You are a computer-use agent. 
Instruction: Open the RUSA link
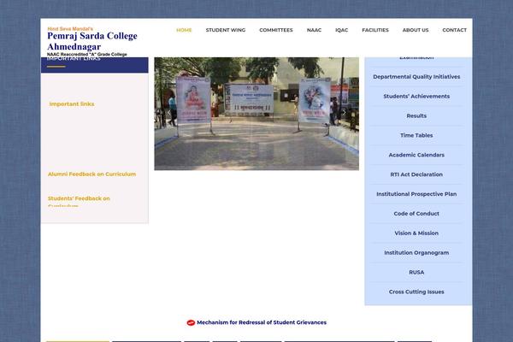pyautogui.click(x=416, y=272)
